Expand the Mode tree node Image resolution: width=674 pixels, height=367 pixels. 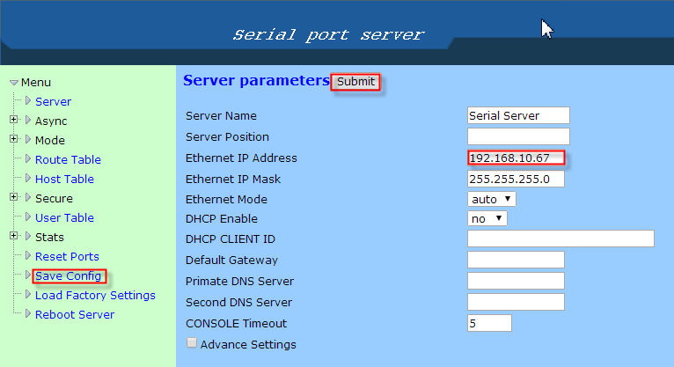[x=14, y=140]
